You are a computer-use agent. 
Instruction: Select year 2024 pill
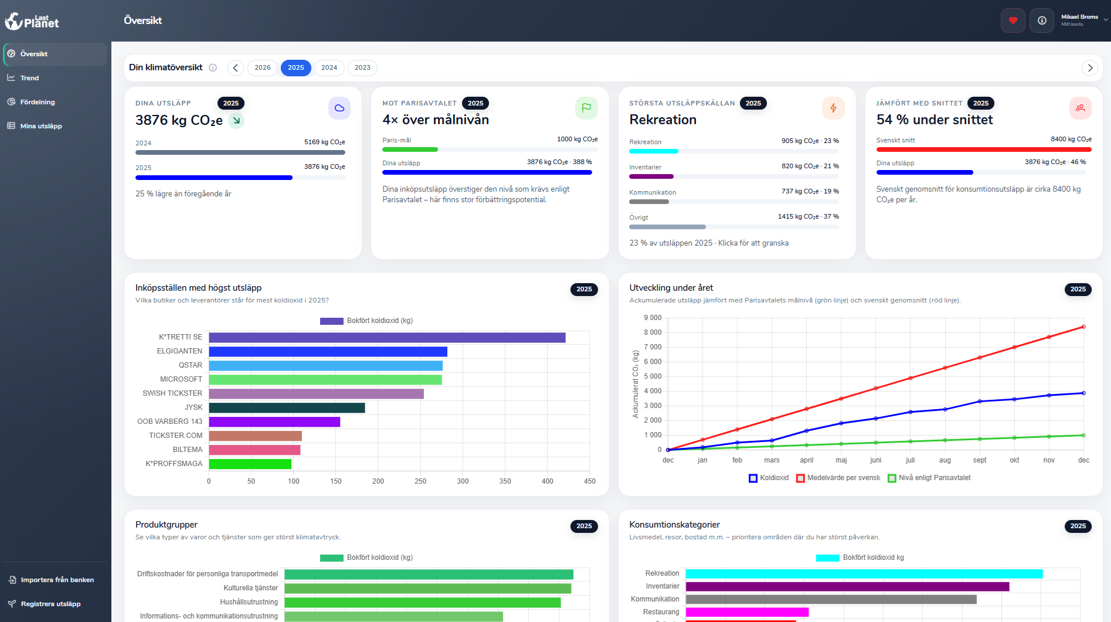pyautogui.click(x=329, y=68)
